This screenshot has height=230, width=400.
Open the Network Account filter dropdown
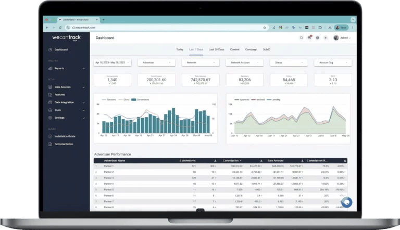244,62
